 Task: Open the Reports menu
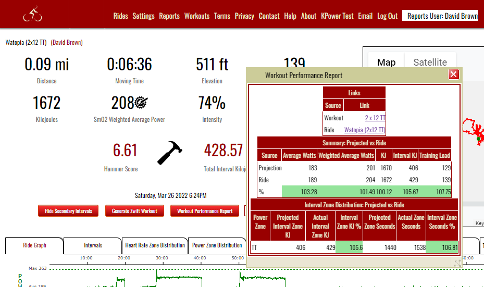(x=169, y=16)
